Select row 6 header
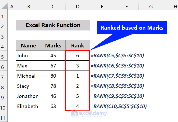The image size is (178, 122). point(4,66)
